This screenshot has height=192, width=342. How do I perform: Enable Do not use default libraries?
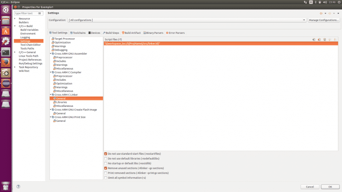point(105,159)
